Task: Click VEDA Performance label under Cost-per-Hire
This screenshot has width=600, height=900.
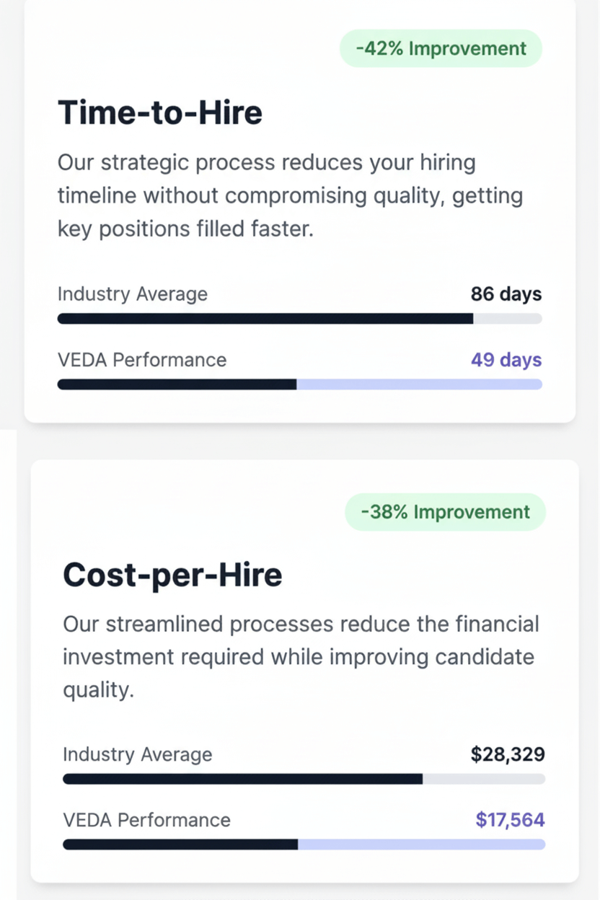Action: pyautogui.click(x=146, y=820)
